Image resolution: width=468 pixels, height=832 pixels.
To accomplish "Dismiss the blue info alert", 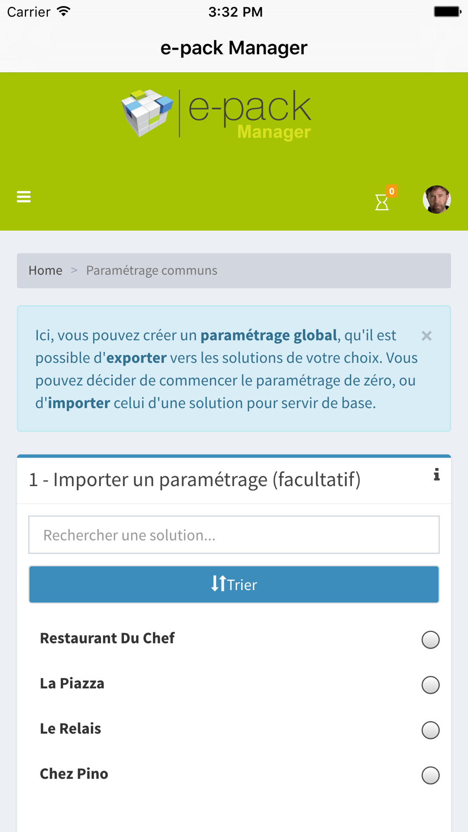I will tap(426, 336).
